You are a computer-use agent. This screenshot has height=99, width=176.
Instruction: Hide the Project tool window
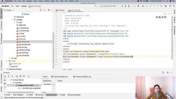(53, 10)
